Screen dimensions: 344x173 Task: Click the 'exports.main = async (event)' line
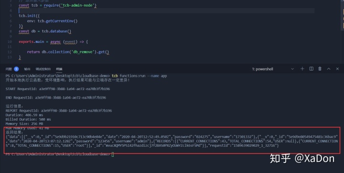coord(54,41)
